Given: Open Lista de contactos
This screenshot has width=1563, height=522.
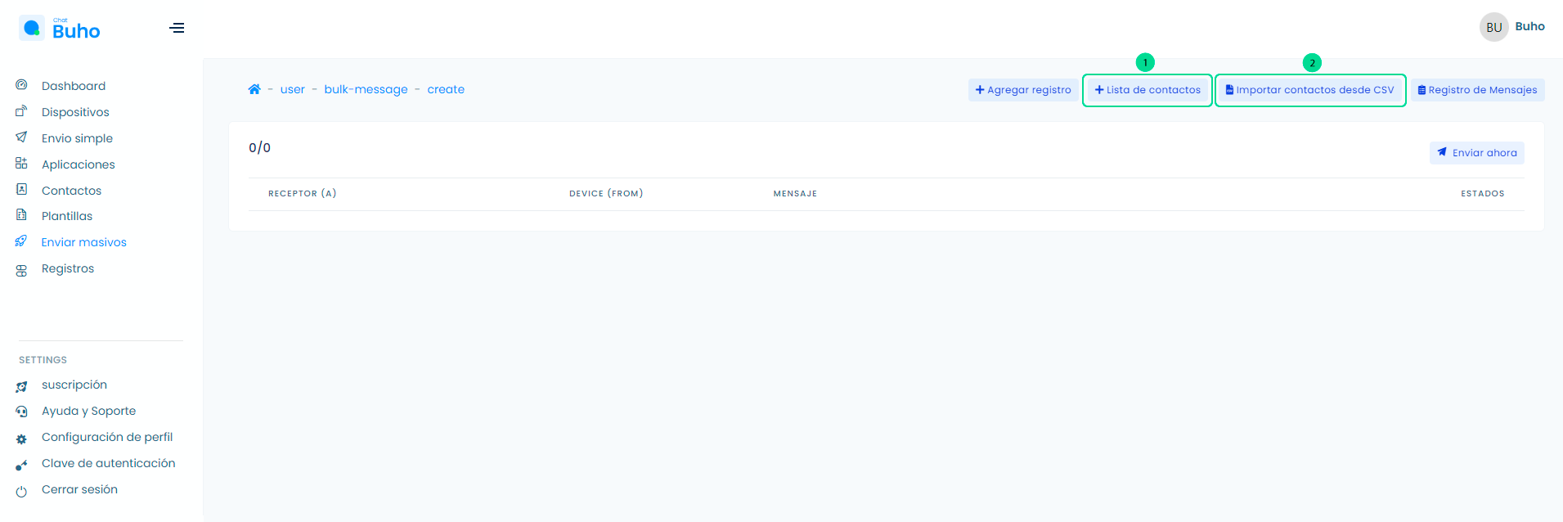Looking at the screenshot, I should [1148, 90].
